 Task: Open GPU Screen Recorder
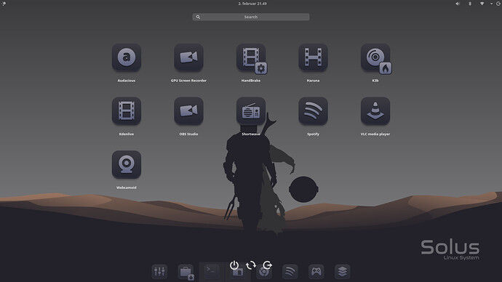[x=188, y=57]
